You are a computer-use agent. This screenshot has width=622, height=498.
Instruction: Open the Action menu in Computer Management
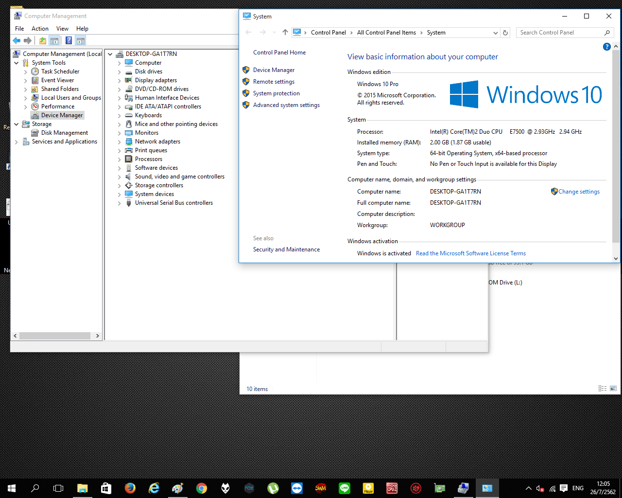[x=40, y=29]
